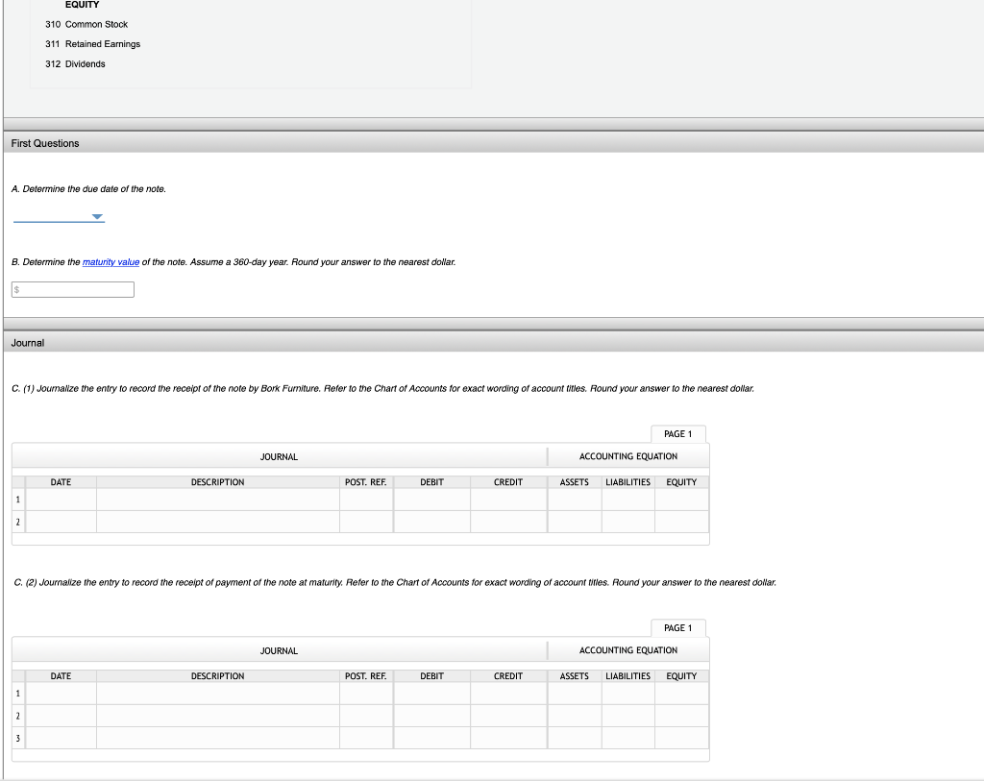Click second journal row 1 Description cell

(218, 694)
